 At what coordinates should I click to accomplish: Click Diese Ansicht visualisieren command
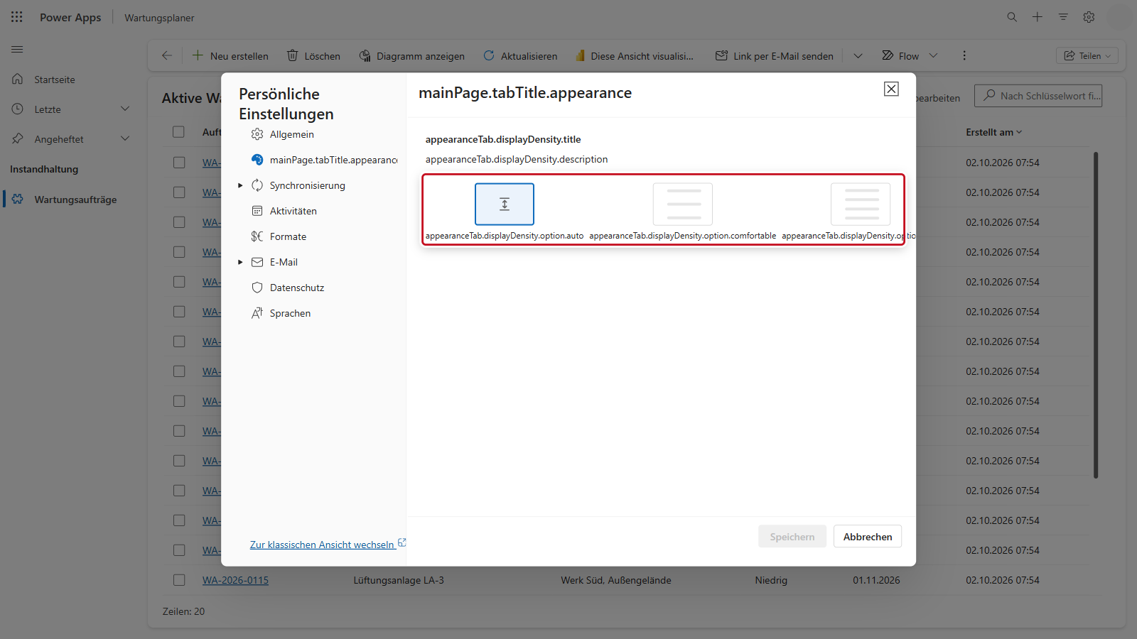coord(634,55)
